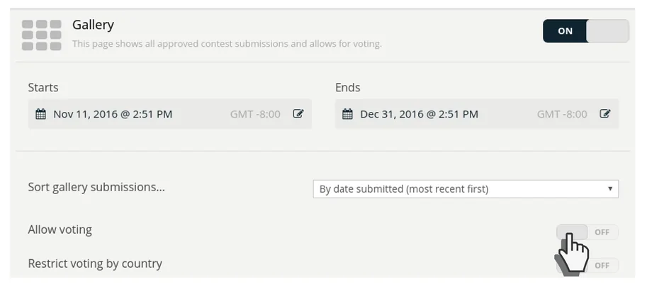The height and width of the screenshot is (289, 647).
Task: Click GMT -8:00 in Ends field
Action: click(x=562, y=114)
